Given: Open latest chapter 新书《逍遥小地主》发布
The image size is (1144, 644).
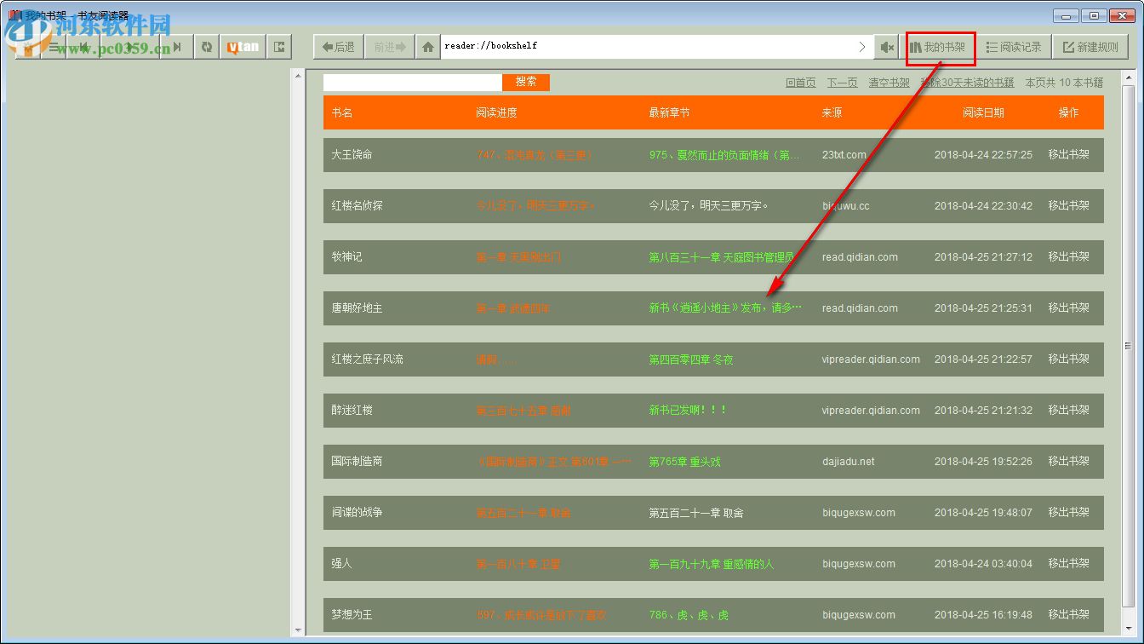Looking at the screenshot, I should (725, 308).
